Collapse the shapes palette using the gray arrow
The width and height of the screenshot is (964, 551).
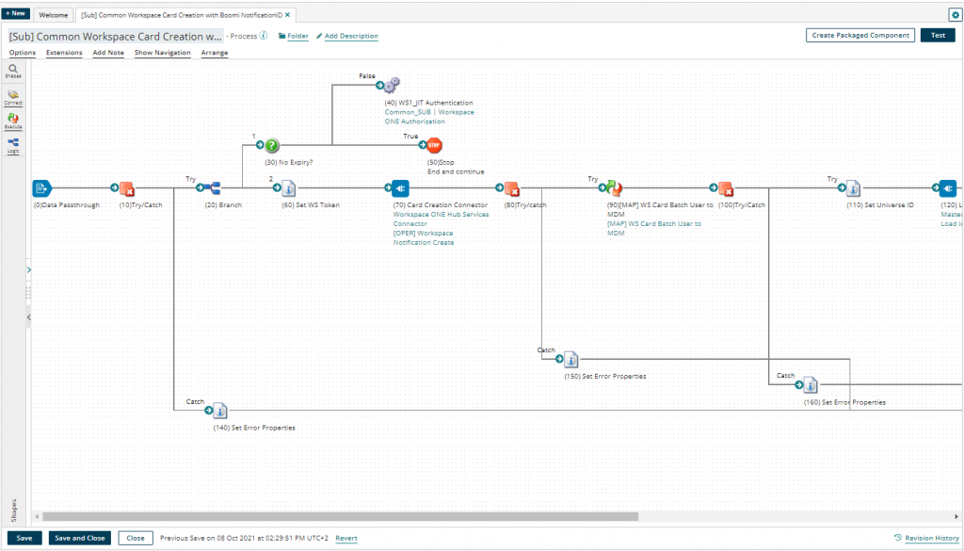(29, 317)
